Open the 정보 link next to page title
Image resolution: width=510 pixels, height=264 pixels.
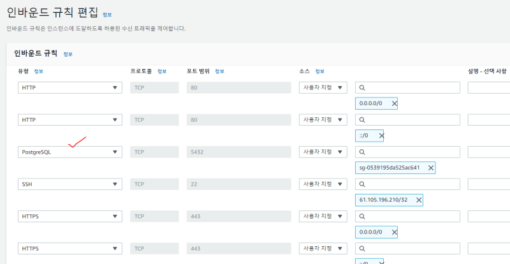(x=106, y=14)
